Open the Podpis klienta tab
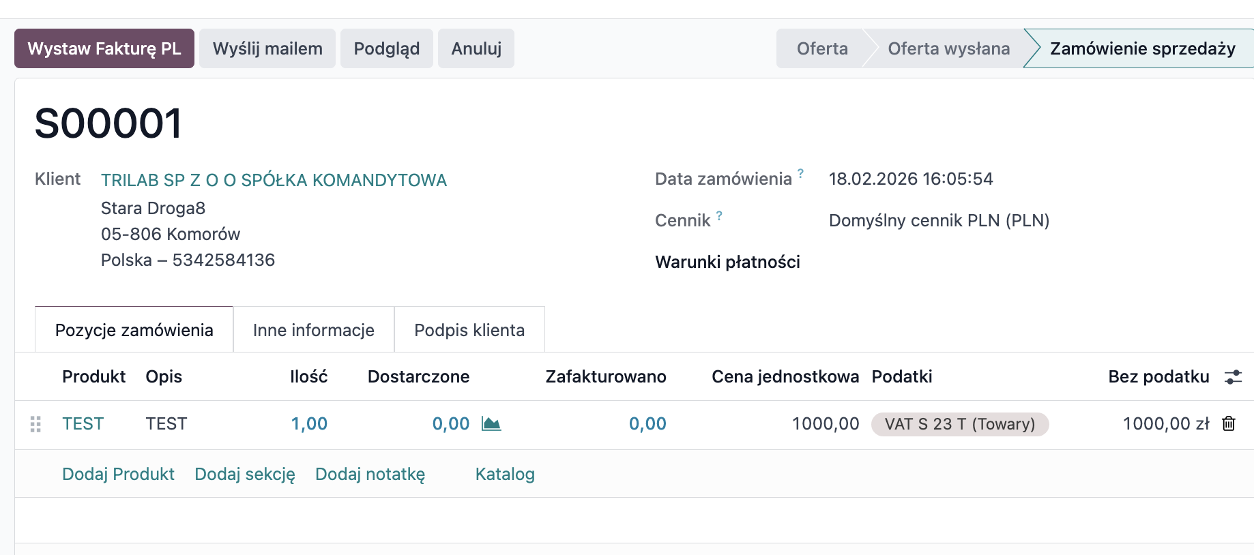 pos(469,330)
